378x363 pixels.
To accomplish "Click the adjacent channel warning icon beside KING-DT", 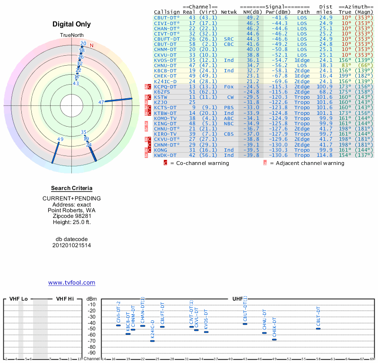I will click(146, 123).
